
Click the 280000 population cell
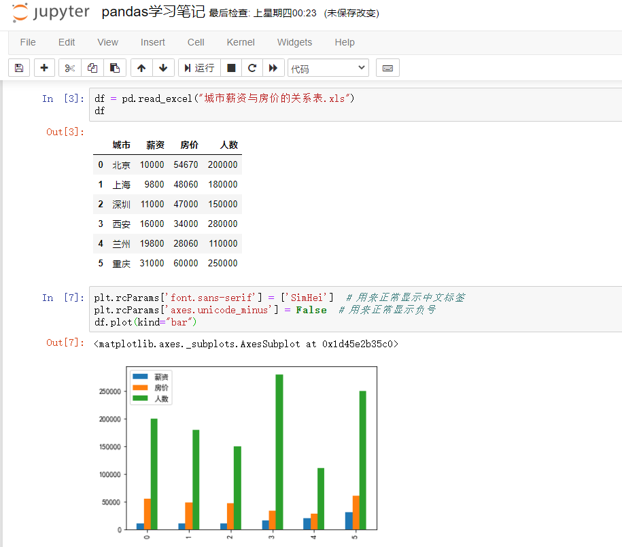[222, 224]
